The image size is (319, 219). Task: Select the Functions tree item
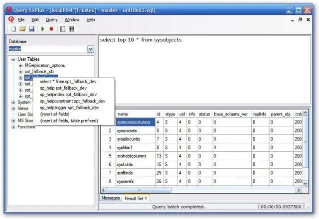[26, 127]
